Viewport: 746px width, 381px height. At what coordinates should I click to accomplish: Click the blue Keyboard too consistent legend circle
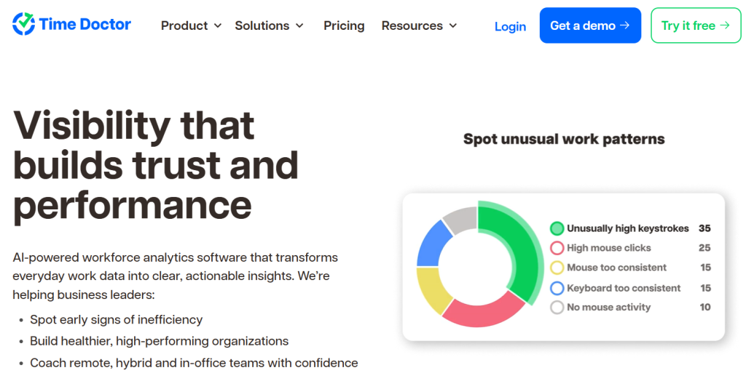[557, 288]
